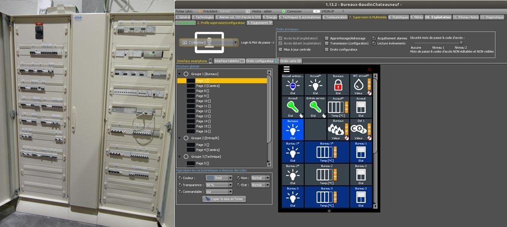The width and height of the screenshot is (507, 227).
Task: Open the 1. Général tab
Action: pyautogui.click(x=183, y=17)
